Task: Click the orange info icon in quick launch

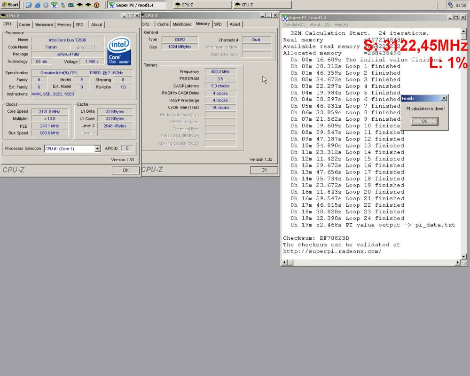Action: pos(96,5)
